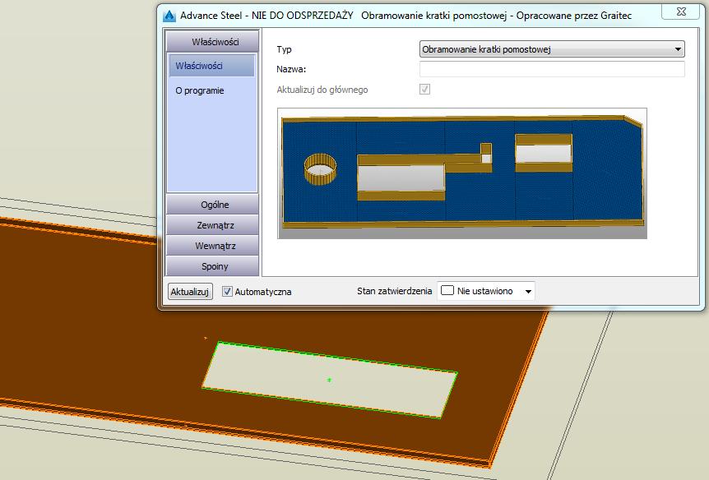This screenshot has height=480, width=709.
Task: Select the Właściwości sub-item in the sidebar
Action: (x=211, y=66)
